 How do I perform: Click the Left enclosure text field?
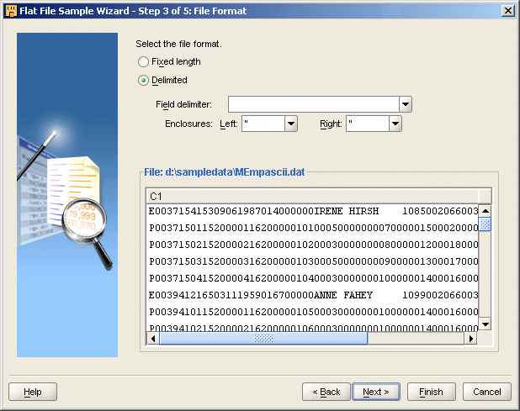pos(263,124)
